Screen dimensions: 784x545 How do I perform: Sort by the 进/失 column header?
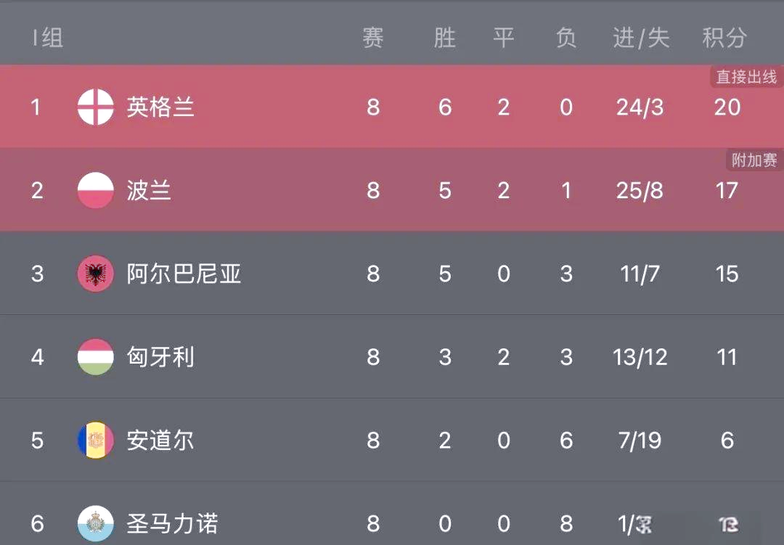[640, 38]
